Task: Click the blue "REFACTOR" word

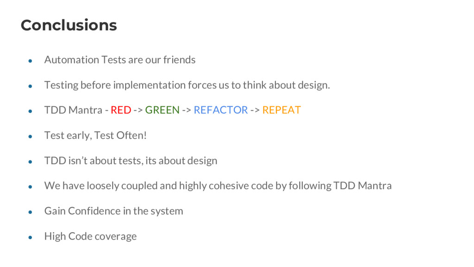Action: (220, 110)
